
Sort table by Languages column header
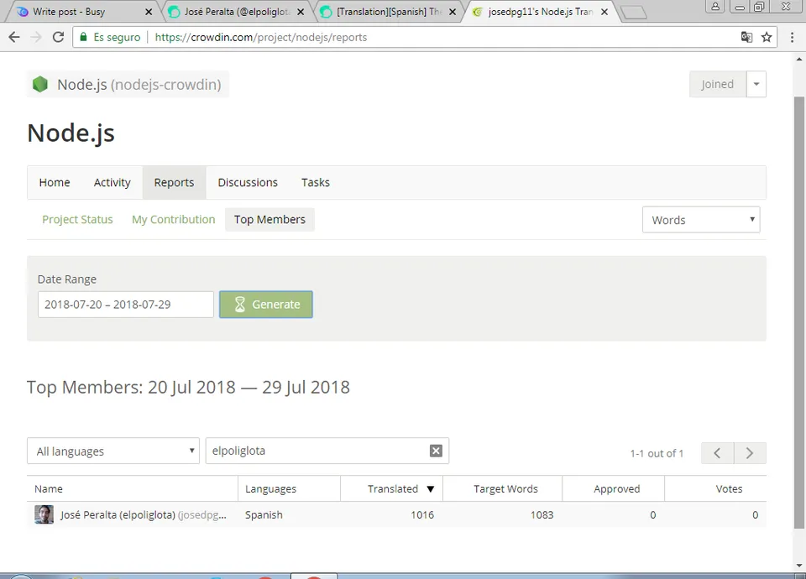(x=290, y=488)
